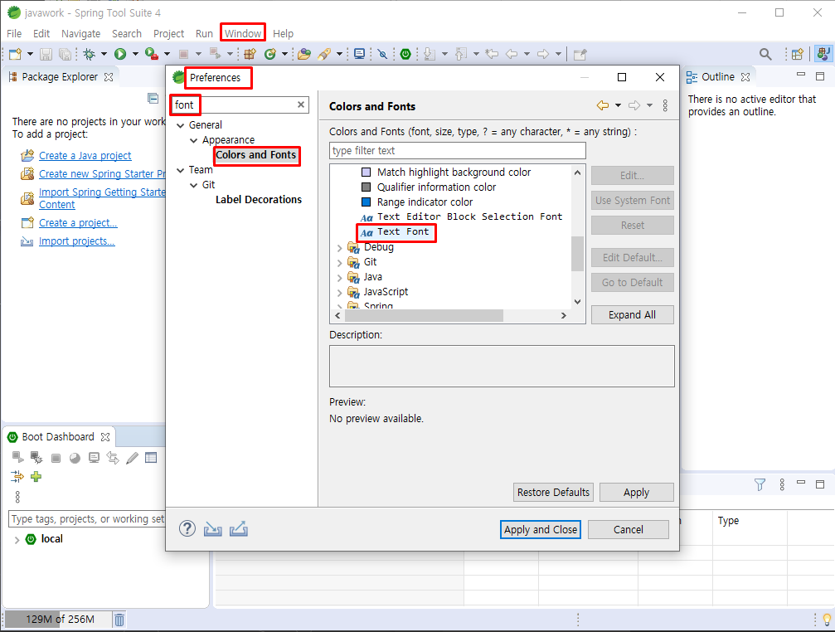
Task: Expand the Java fonts category
Action: [x=339, y=277]
